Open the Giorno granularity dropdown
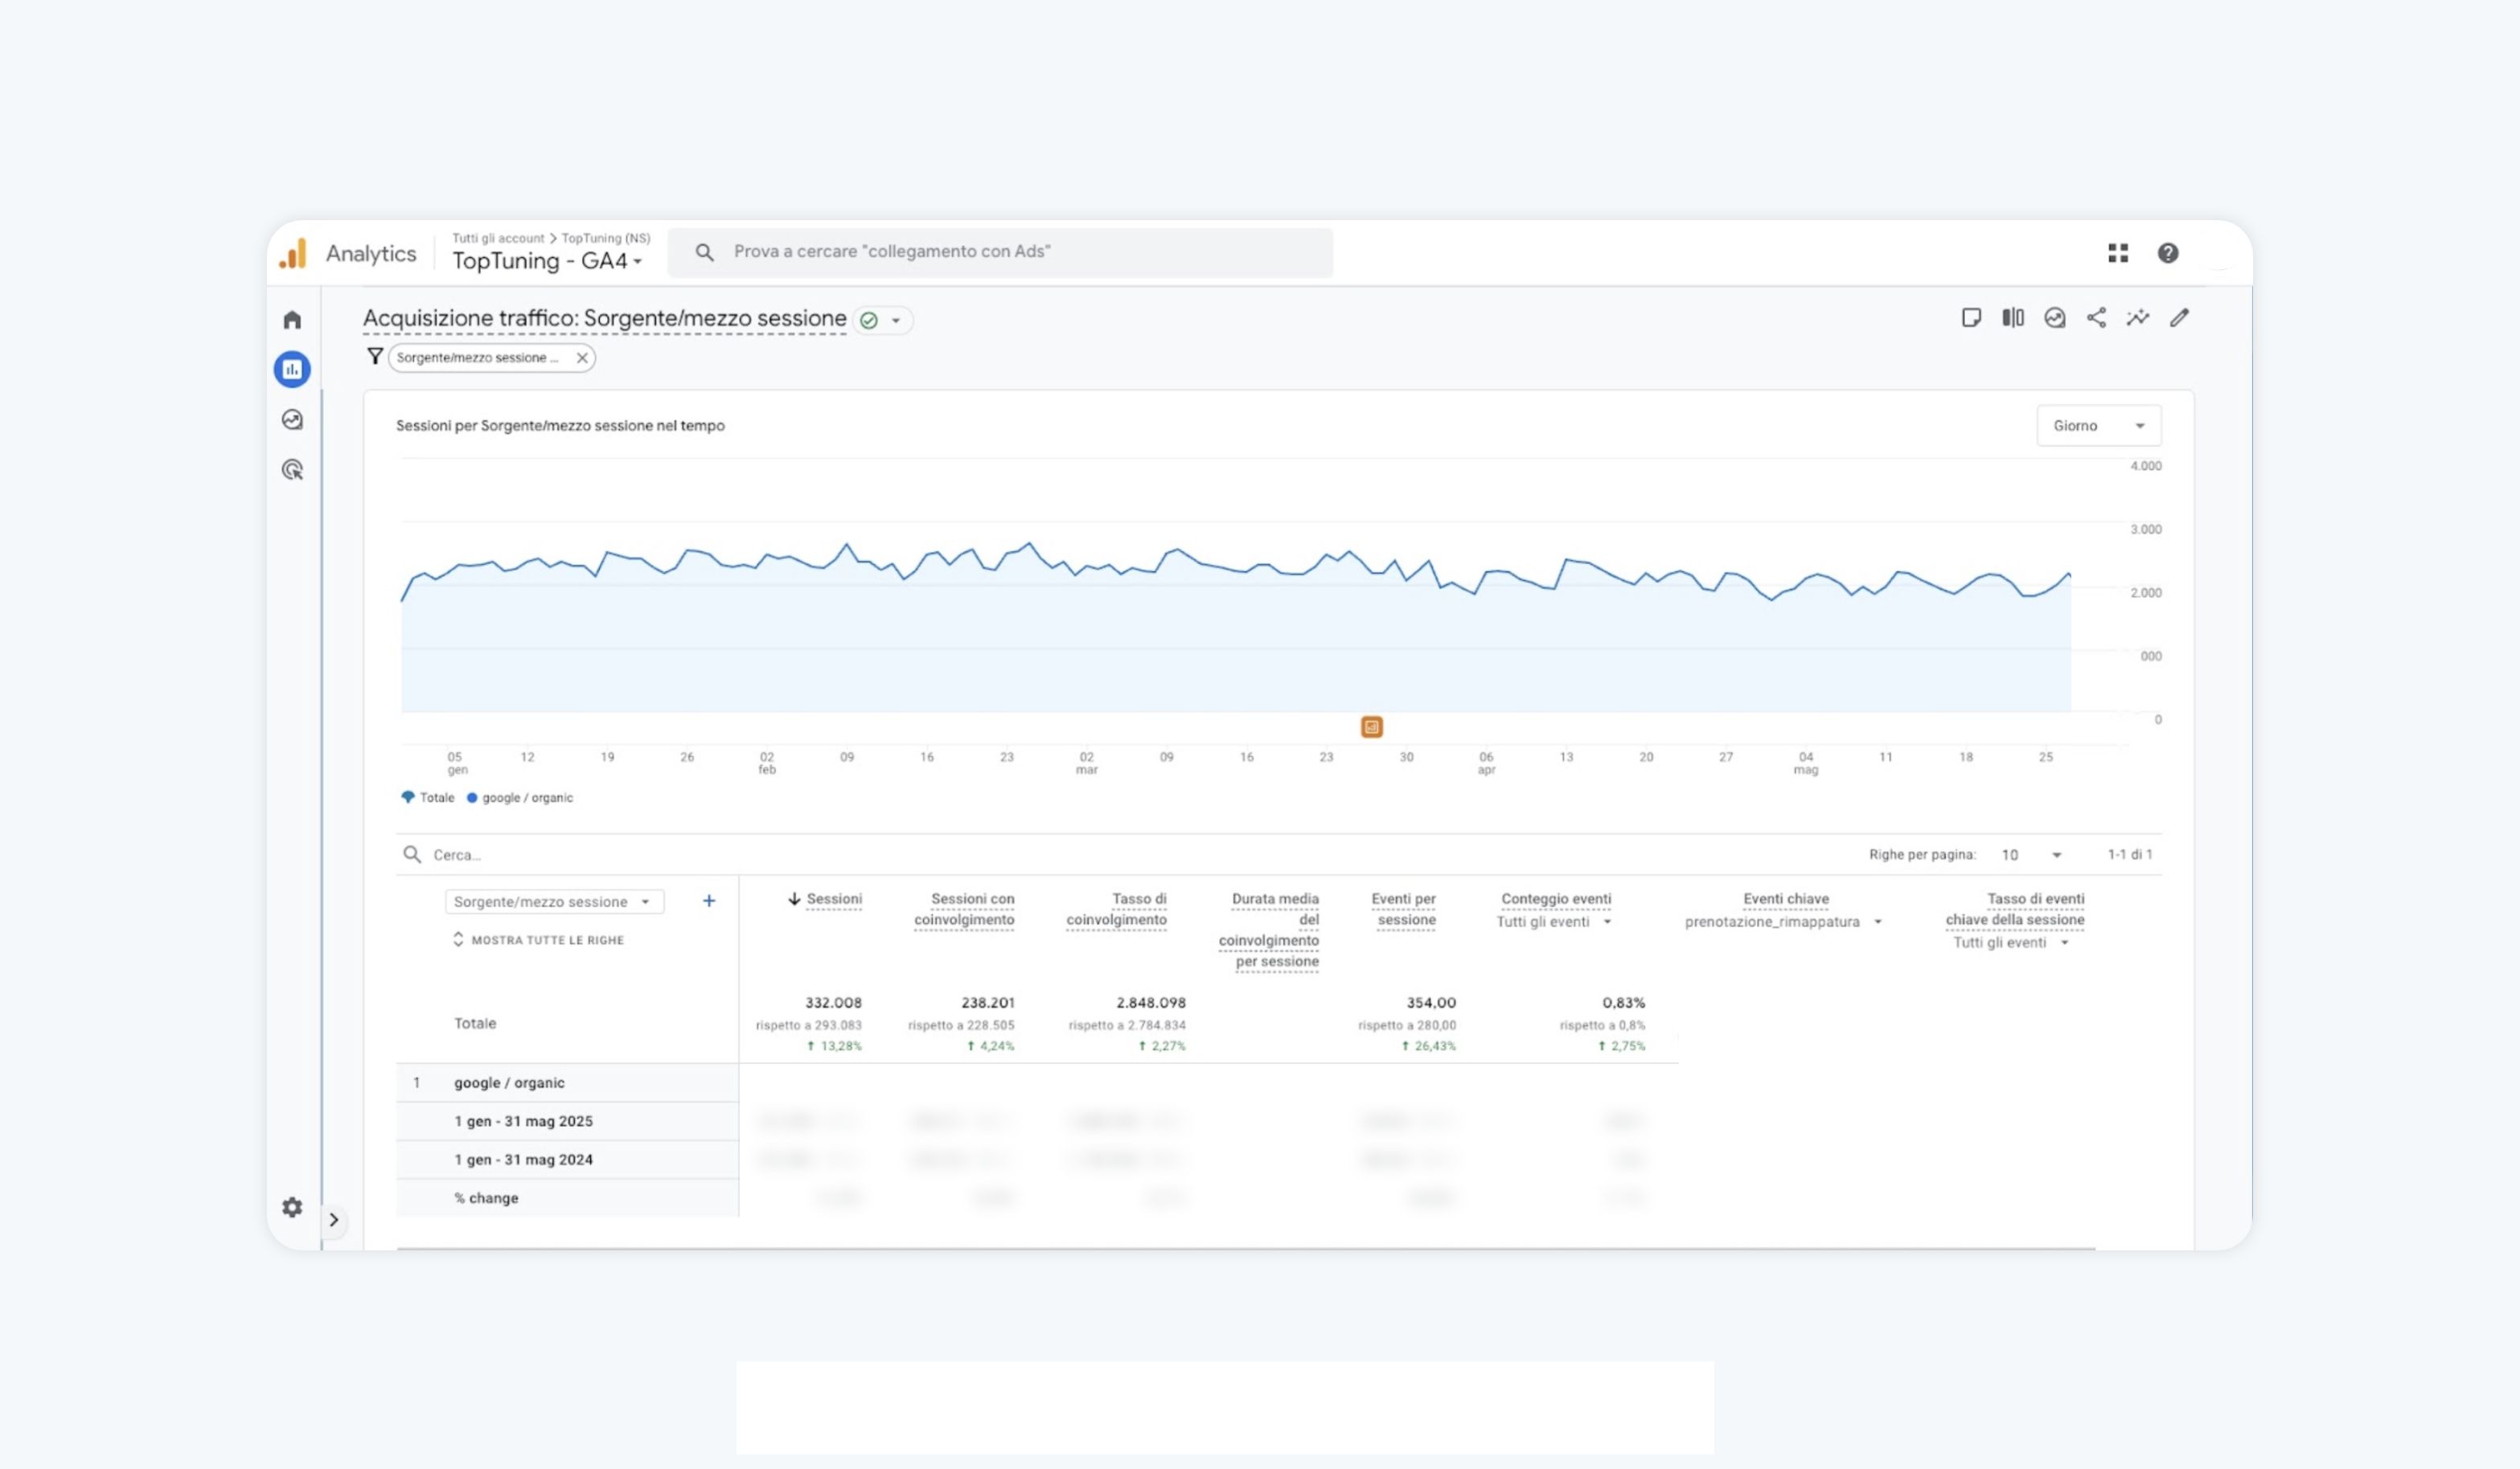 pyautogui.click(x=2098, y=426)
